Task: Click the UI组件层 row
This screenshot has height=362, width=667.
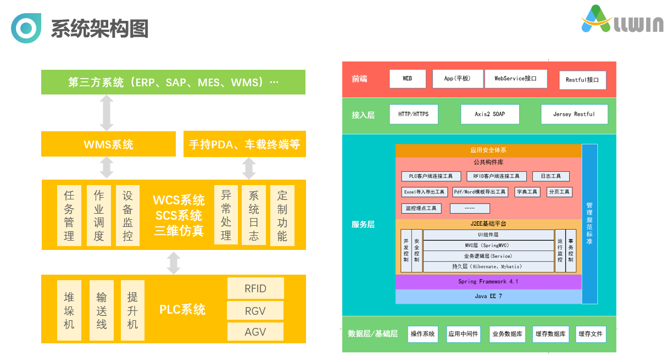Action: [x=488, y=235]
